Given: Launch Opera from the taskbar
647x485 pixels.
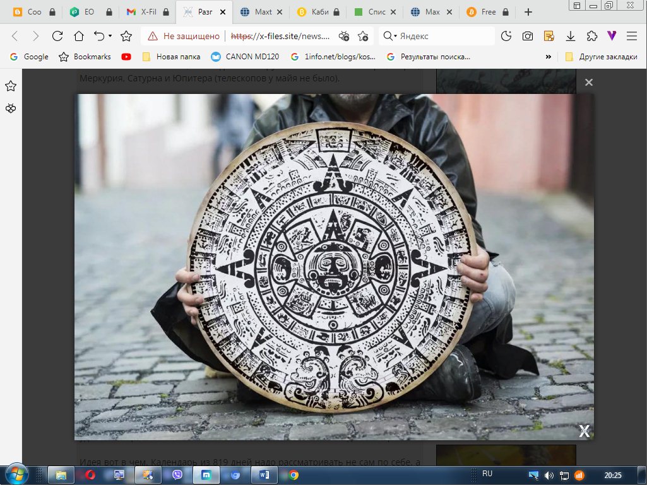Looking at the screenshot, I should tap(90, 475).
